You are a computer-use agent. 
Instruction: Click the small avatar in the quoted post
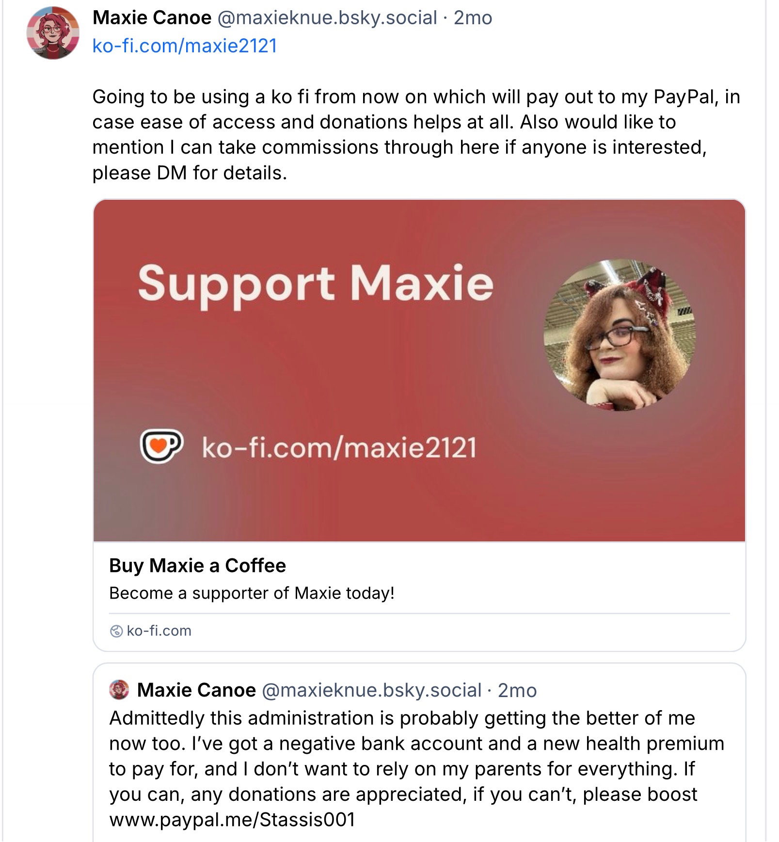click(119, 690)
